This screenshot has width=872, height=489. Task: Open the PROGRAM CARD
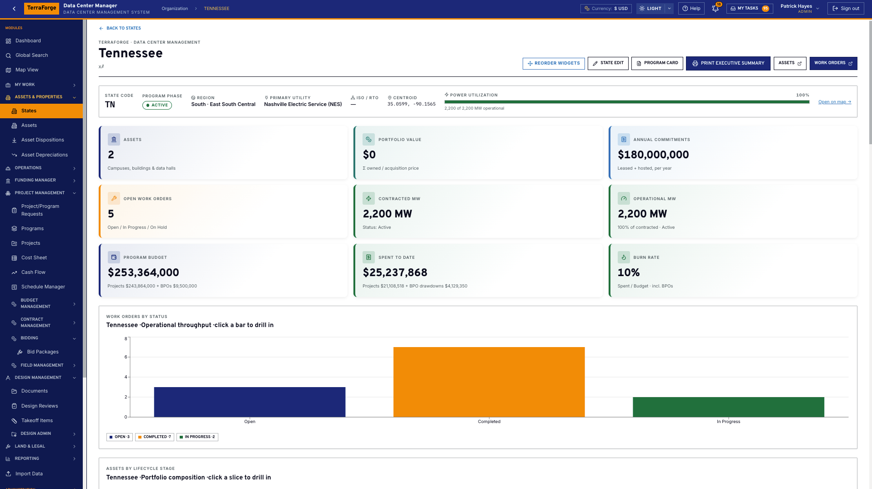click(x=657, y=63)
